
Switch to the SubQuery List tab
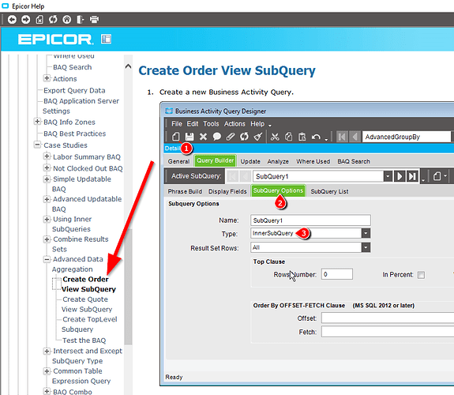coord(329,191)
